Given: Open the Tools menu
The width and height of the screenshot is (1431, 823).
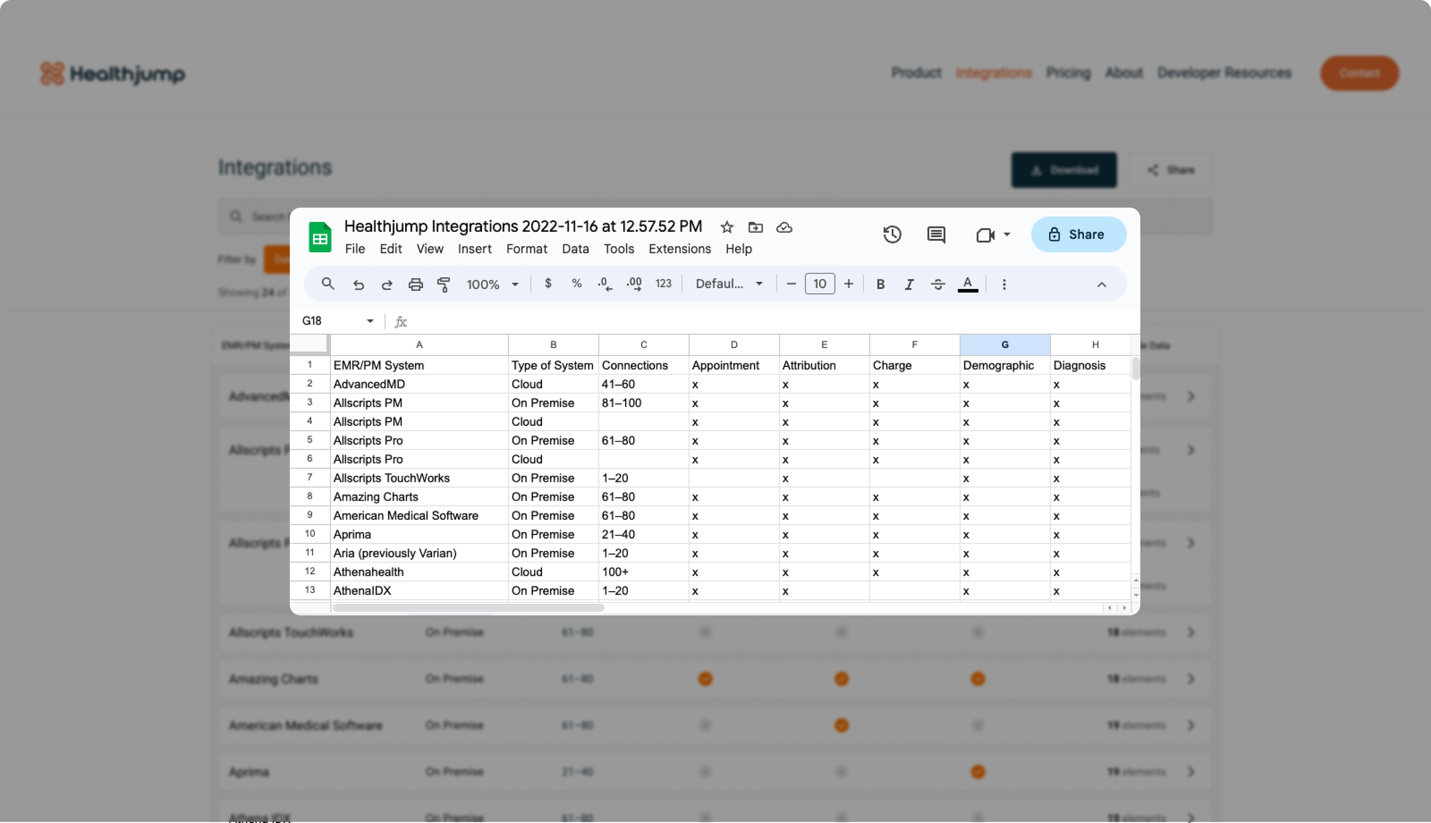Looking at the screenshot, I should click(x=619, y=249).
